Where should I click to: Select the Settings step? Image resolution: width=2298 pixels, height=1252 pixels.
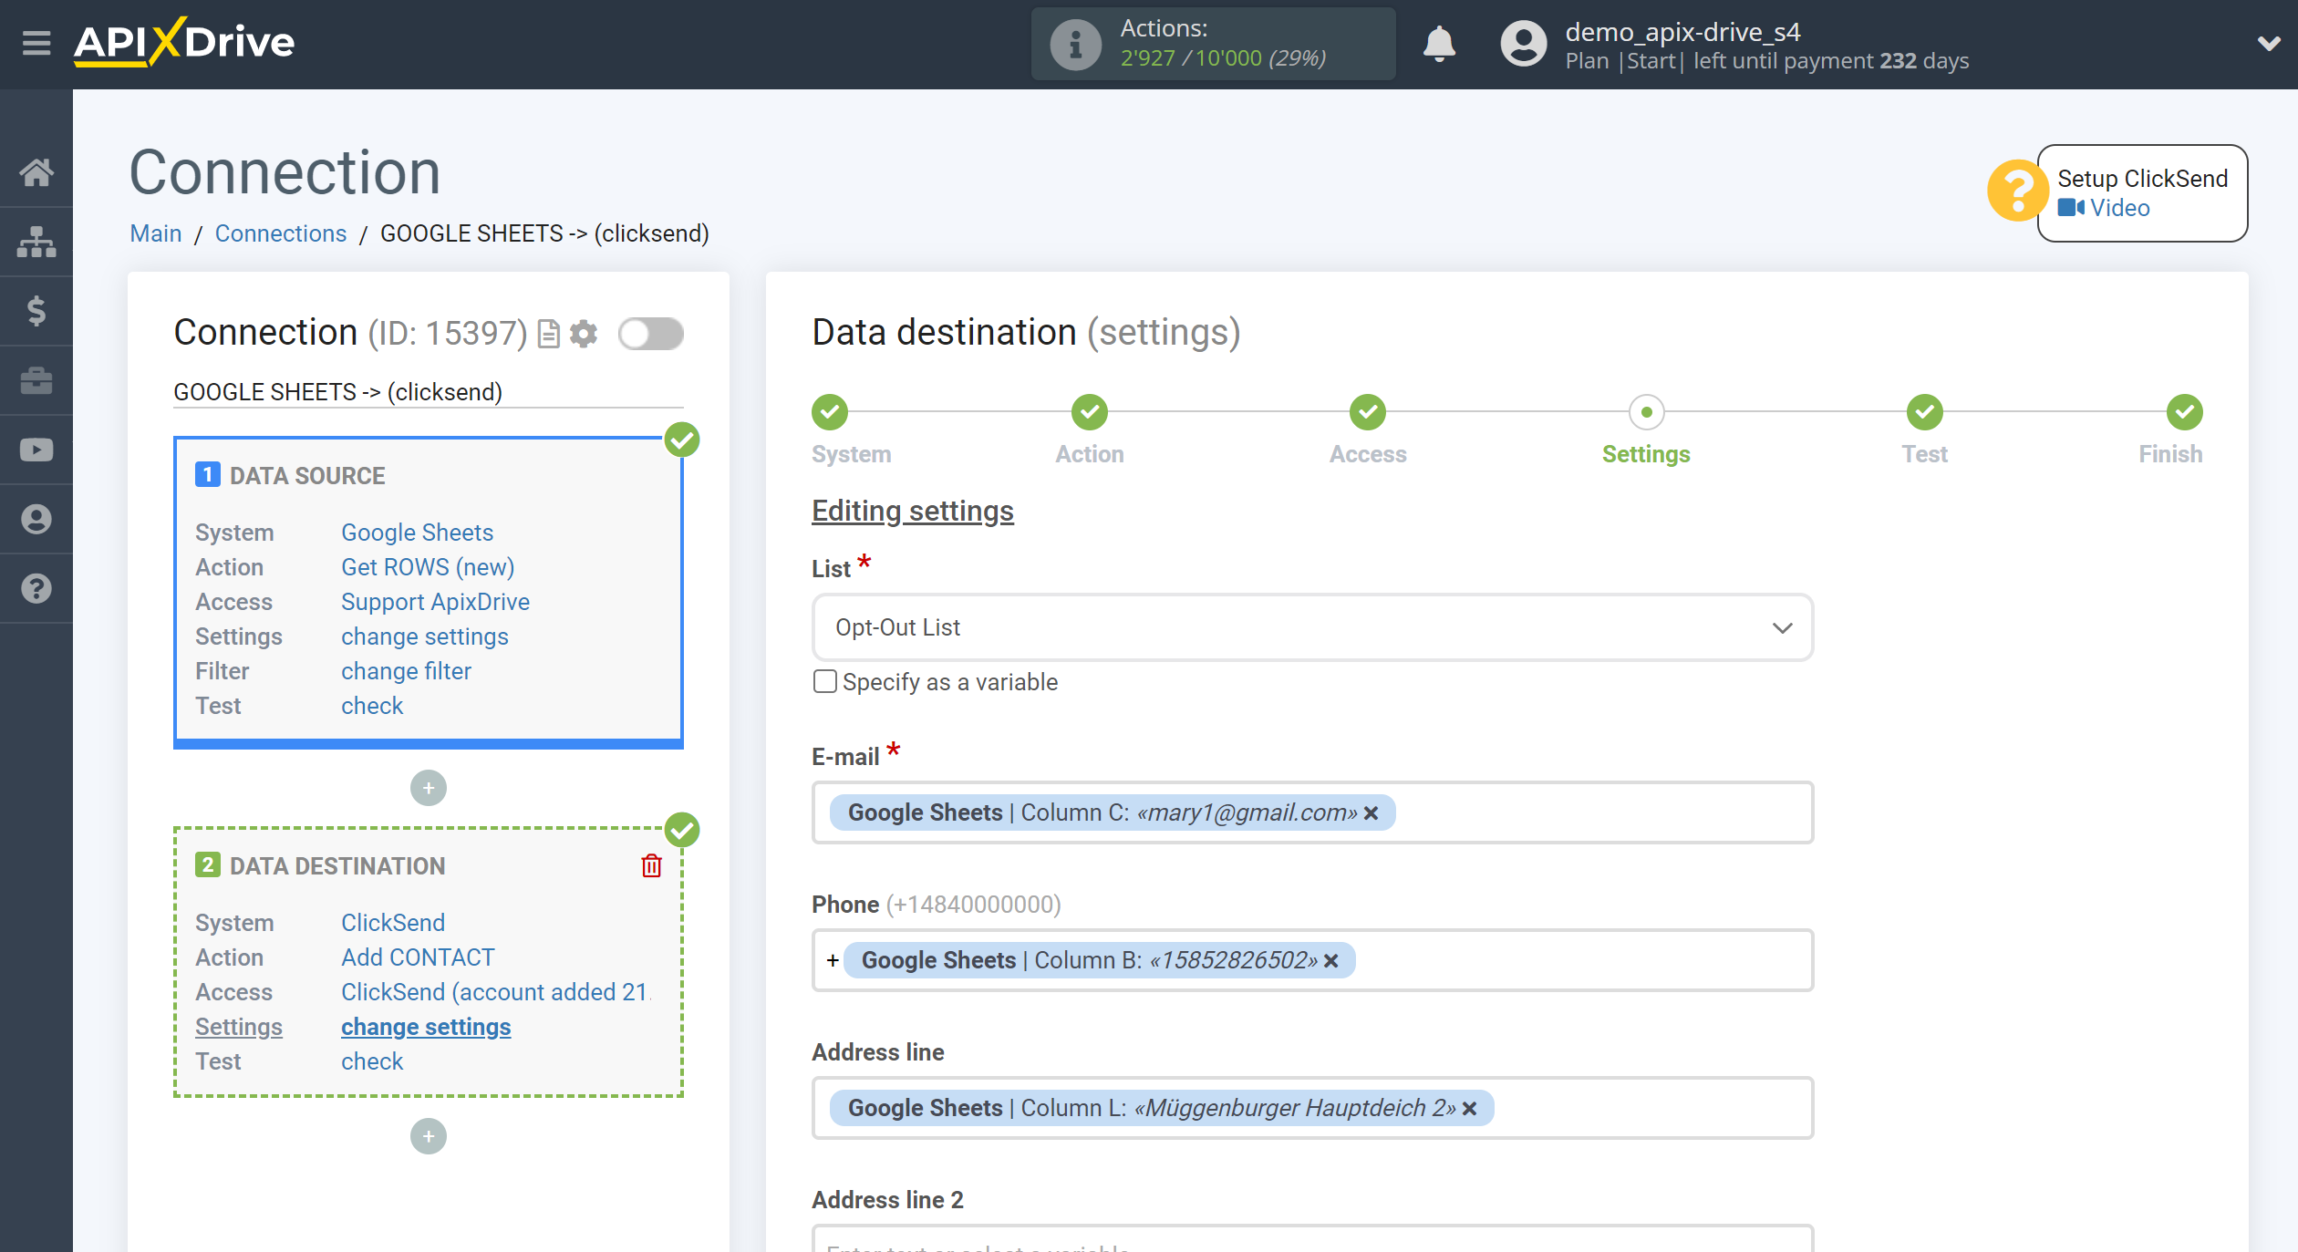click(x=1646, y=412)
